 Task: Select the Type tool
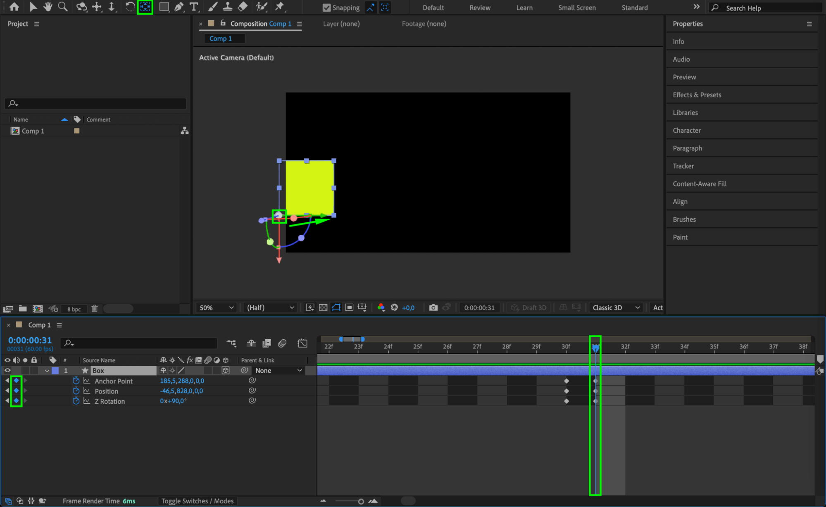click(x=193, y=7)
